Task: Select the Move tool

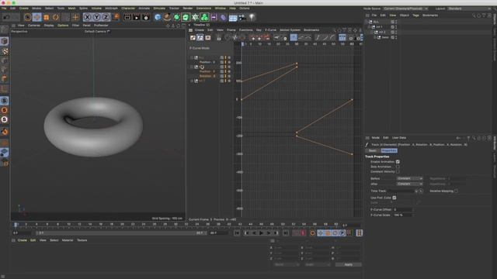Action: [36, 17]
